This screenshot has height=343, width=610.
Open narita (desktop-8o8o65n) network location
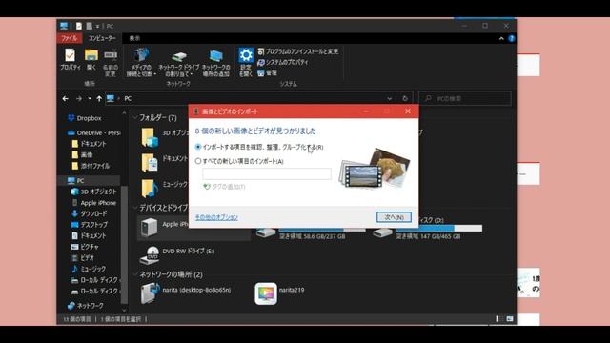[186, 293]
